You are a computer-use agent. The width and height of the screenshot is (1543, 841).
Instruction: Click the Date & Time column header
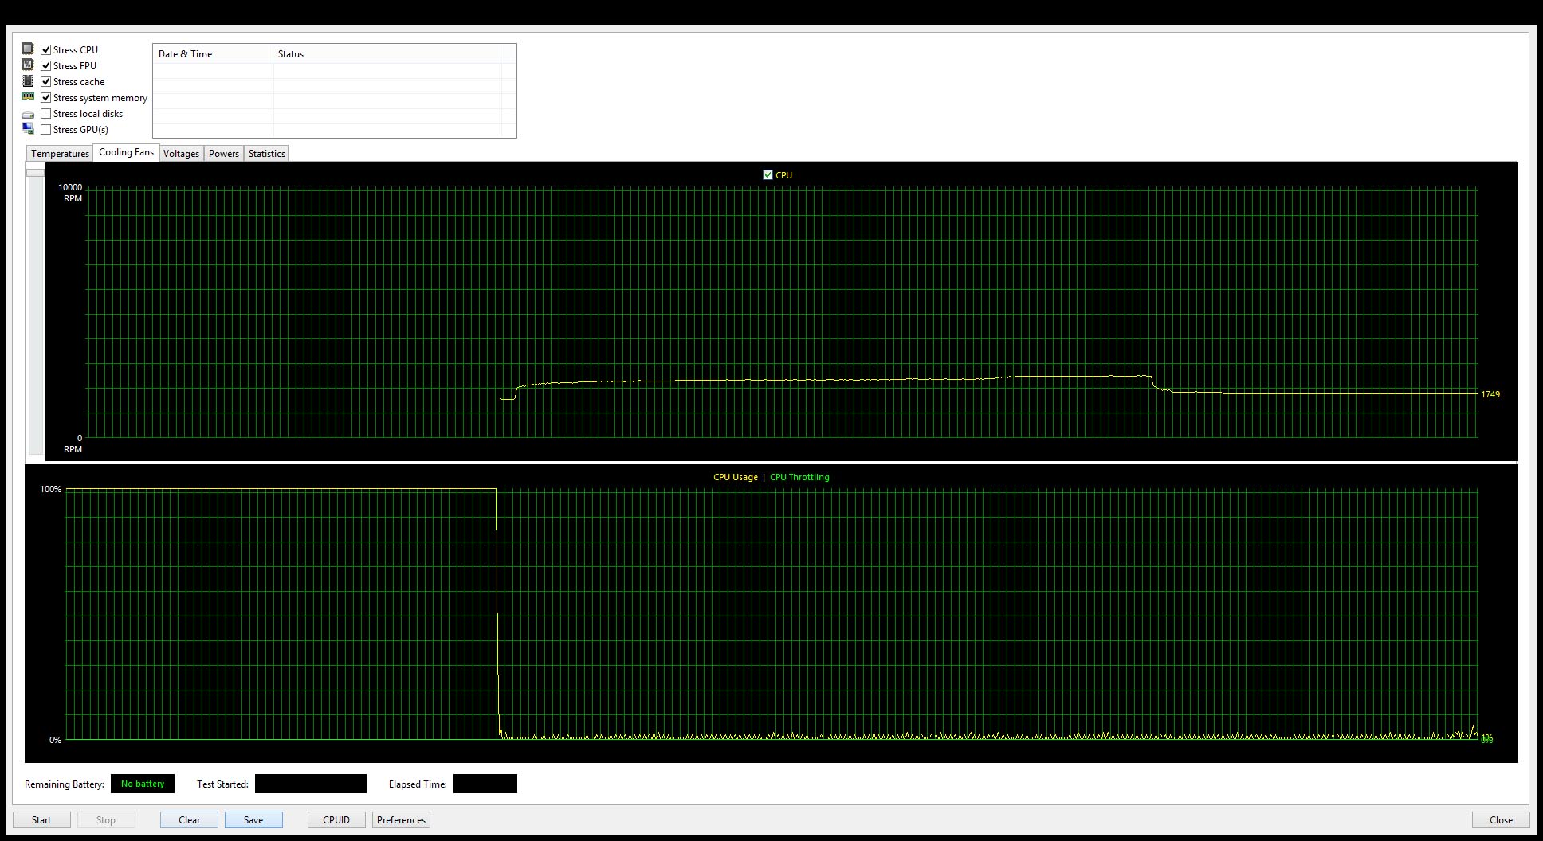click(213, 54)
